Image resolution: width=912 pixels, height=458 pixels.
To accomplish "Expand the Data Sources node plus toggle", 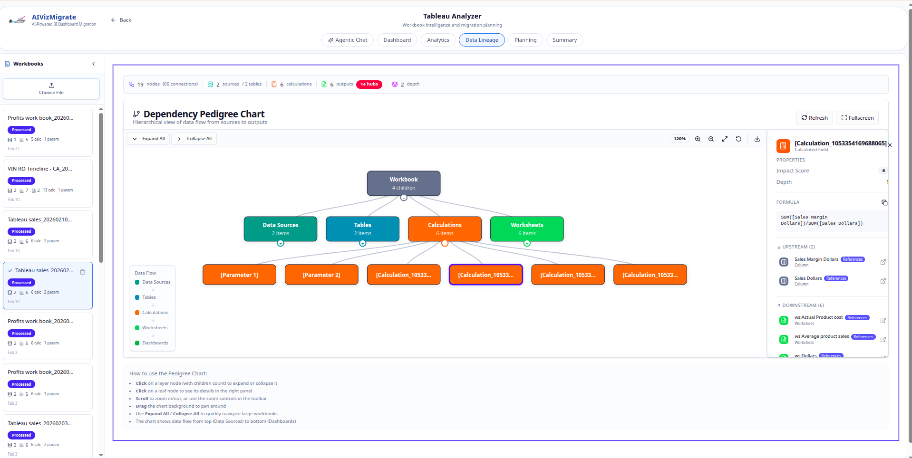I will tap(281, 243).
